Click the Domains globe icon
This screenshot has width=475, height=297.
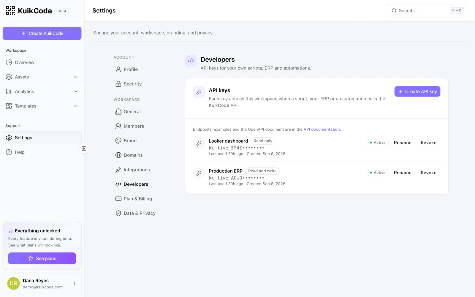[x=118, y=155]
